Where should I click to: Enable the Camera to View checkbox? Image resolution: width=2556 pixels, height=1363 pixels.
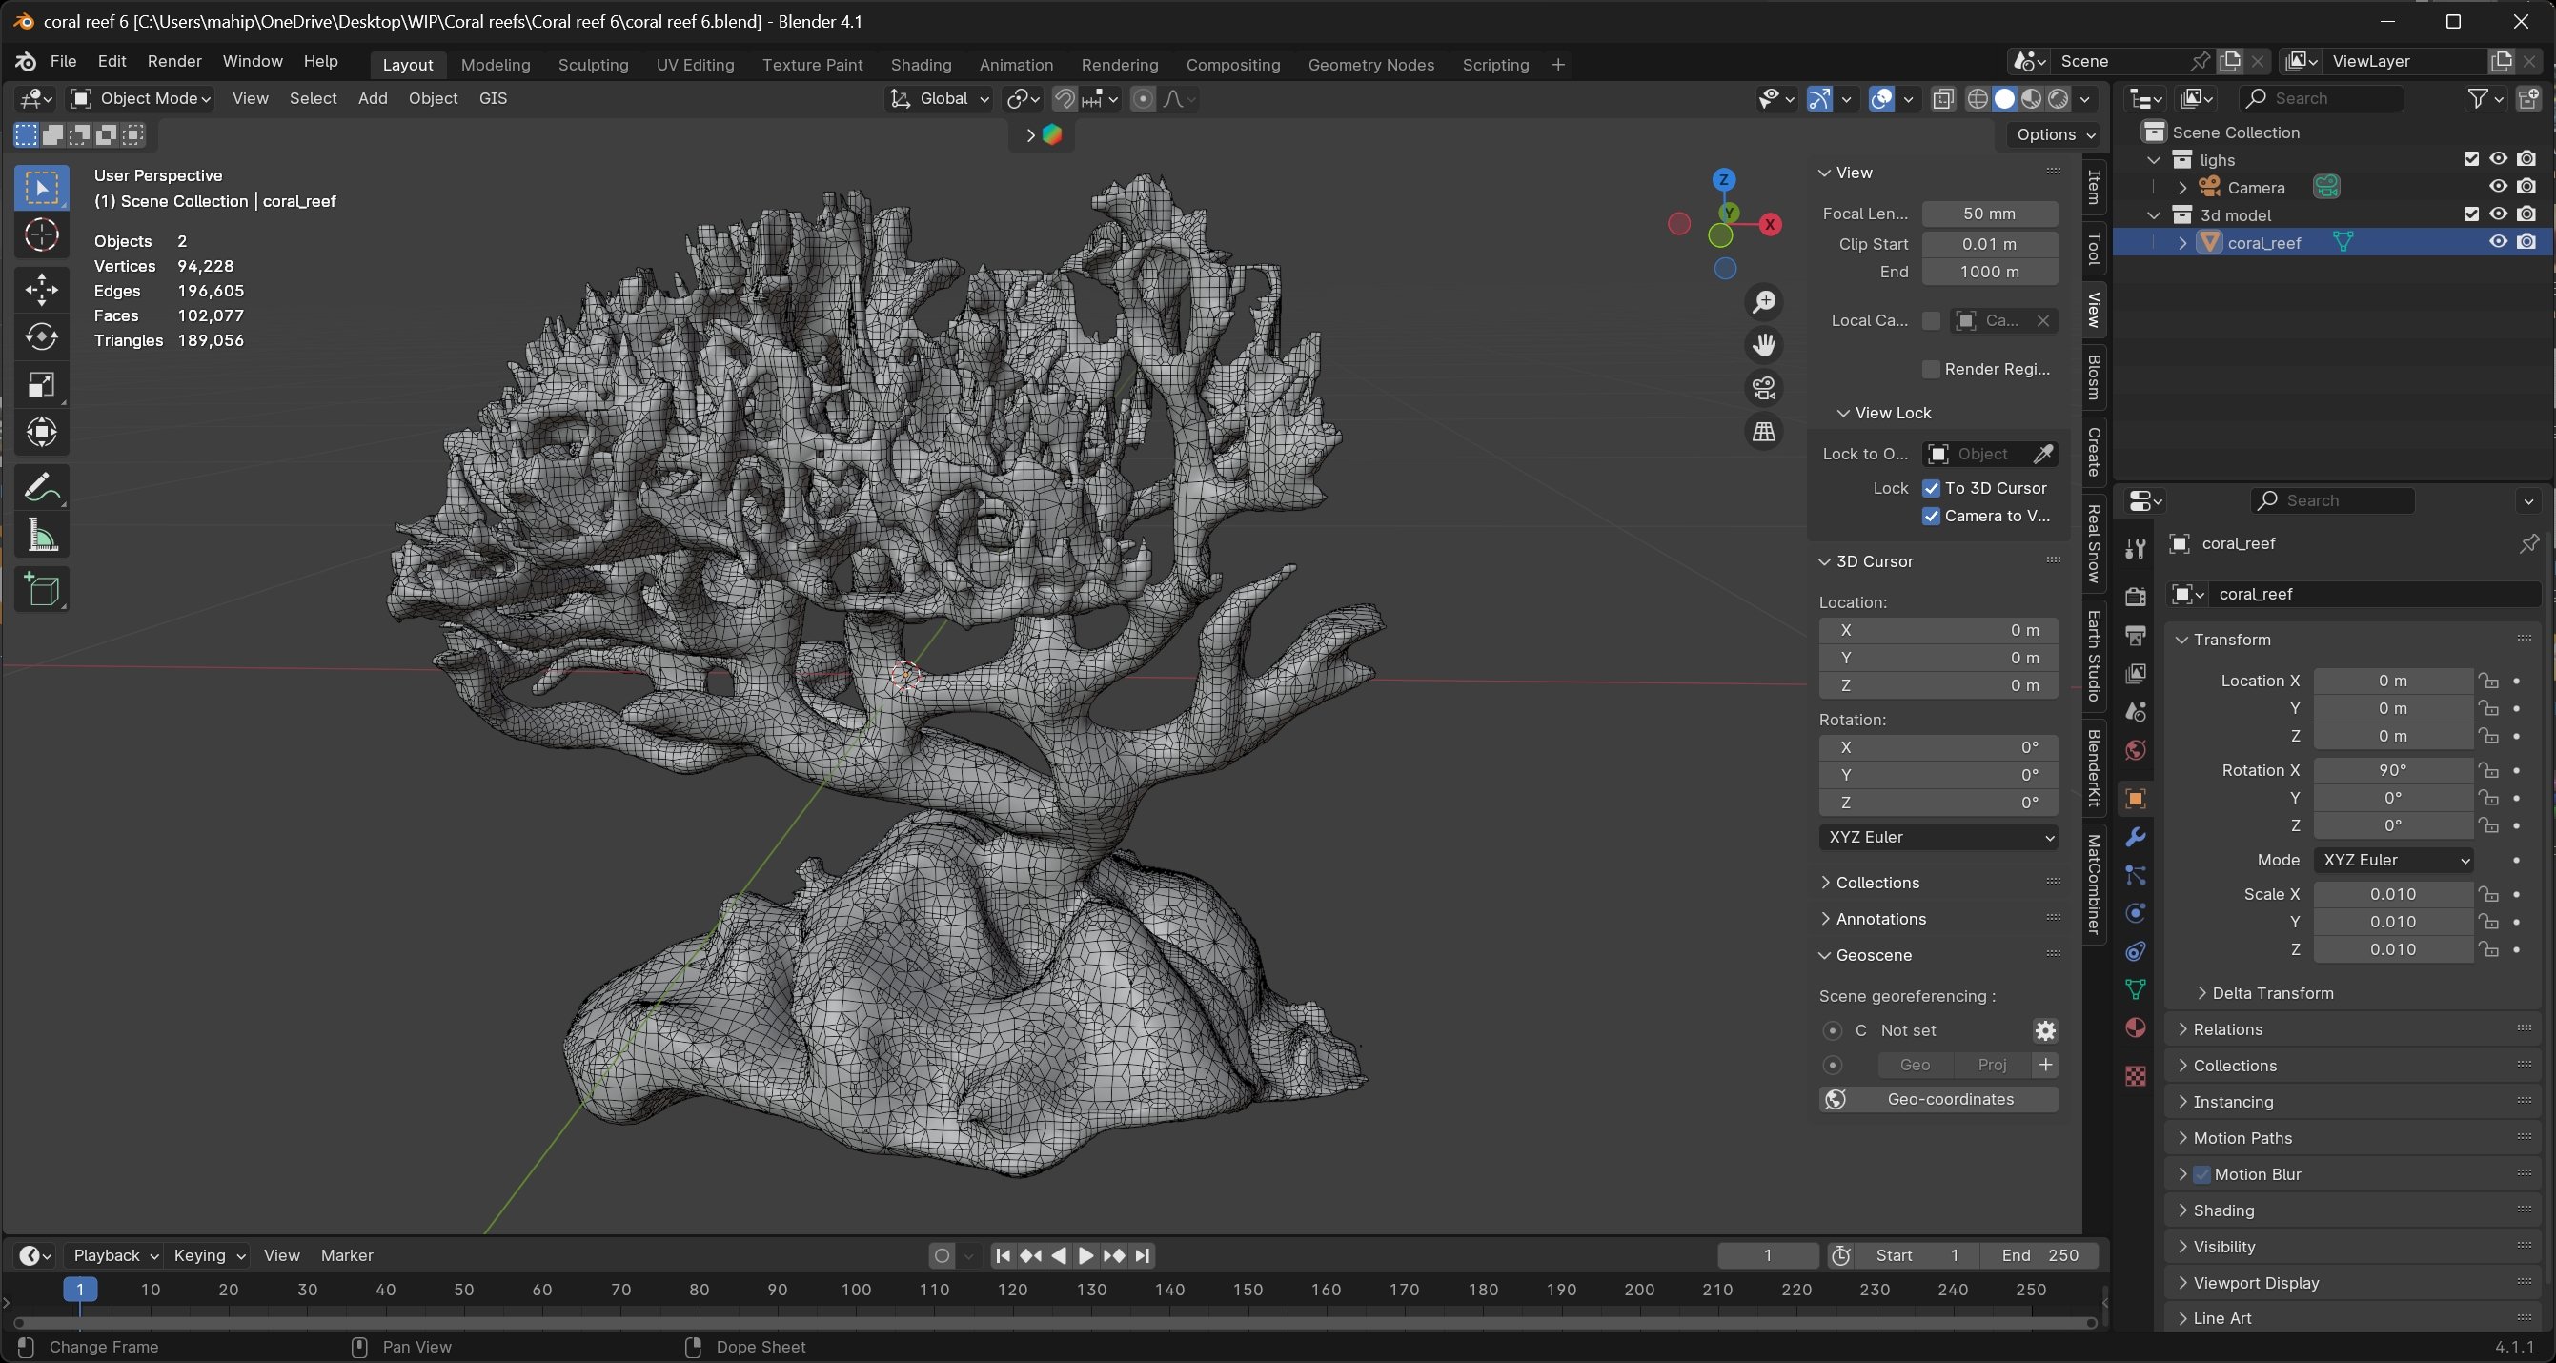(1933, 517)
